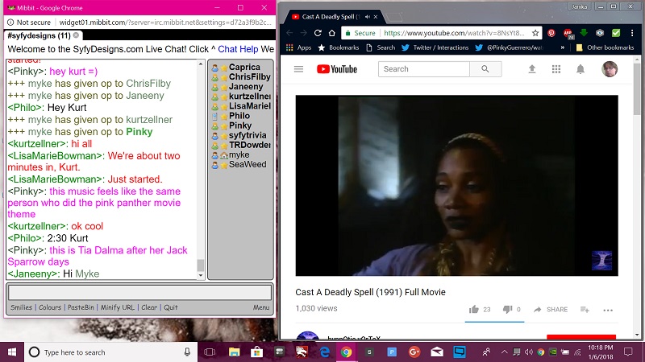645x362 pixels.
Task: Select user syfytrivia in nick list
Action: (x=248, y=135)
